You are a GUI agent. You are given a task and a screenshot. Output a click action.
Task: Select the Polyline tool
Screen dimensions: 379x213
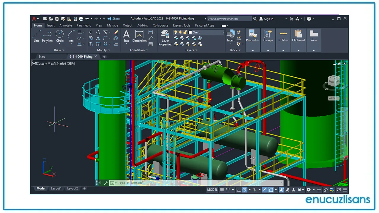tap(47, 36)
